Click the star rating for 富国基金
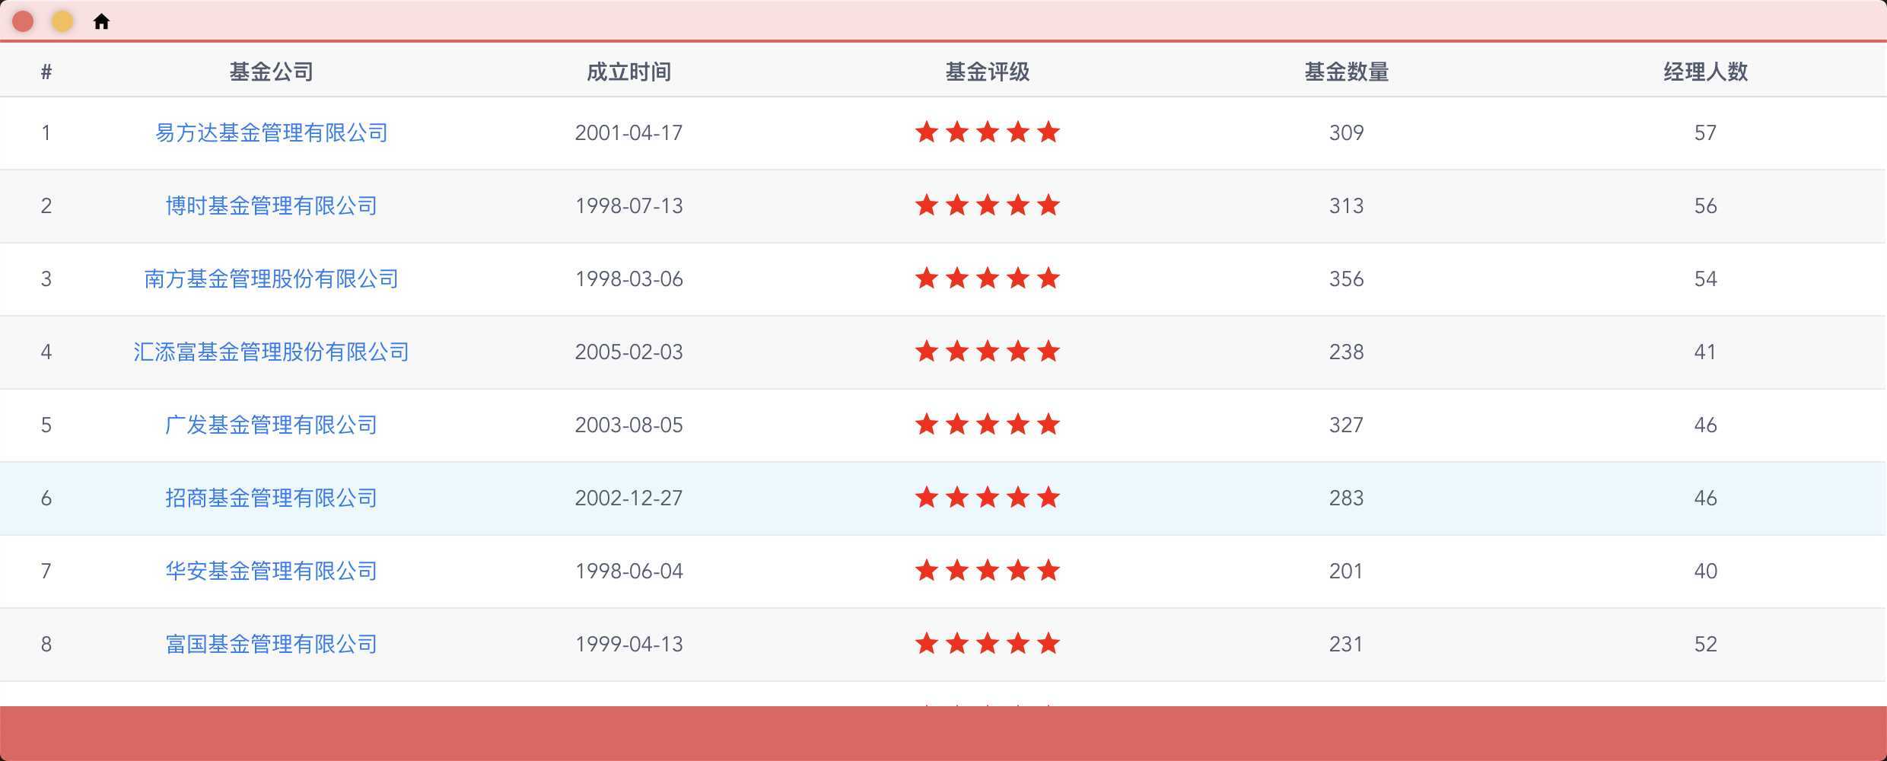Screen dimensions: 1887x761 click(x=988, y=643)
